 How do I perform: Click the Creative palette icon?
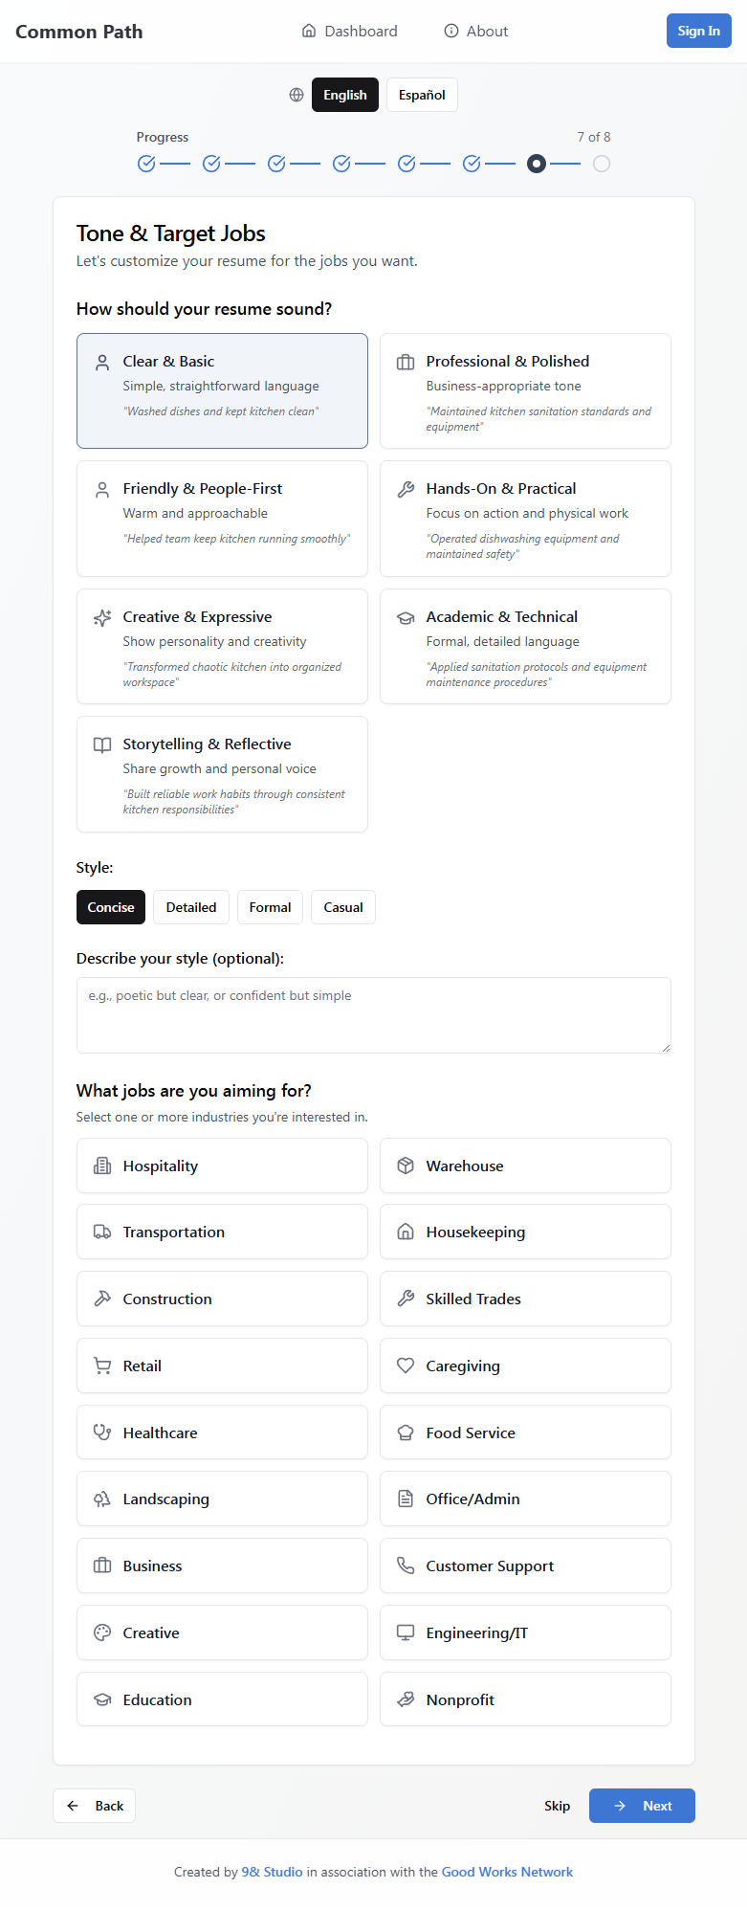(102, 1632)
